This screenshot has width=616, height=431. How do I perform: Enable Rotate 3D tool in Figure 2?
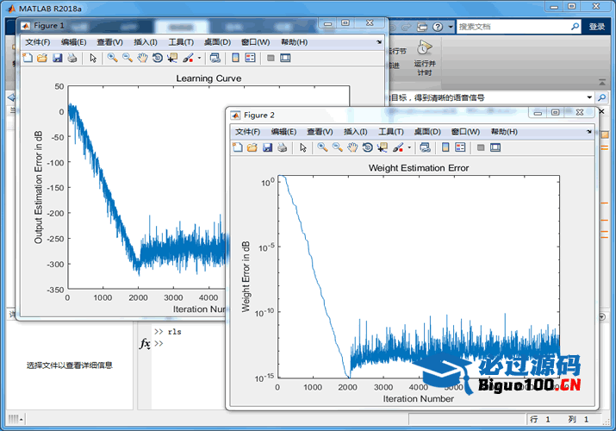click(367, 147)
